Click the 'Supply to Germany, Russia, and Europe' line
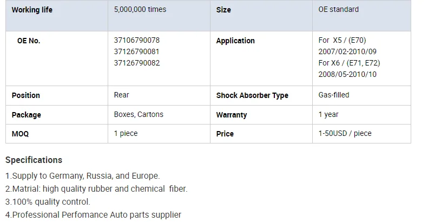428x222 pixels. pyautogui.click(x=82, y=176)
